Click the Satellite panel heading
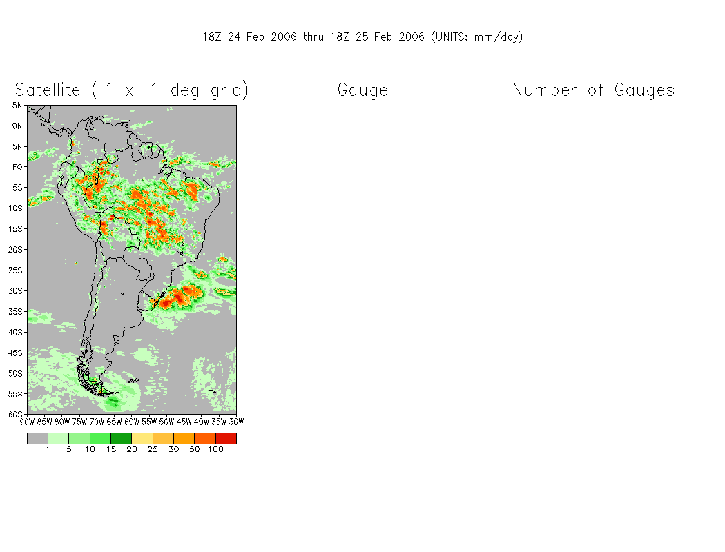The width and height of the screenshot is (725, 552). point(132,90)
